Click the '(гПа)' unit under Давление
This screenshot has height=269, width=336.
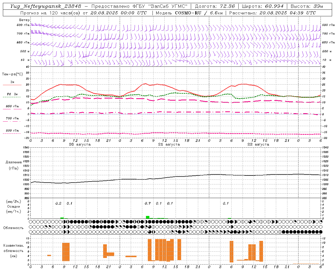tap(14, 168)
